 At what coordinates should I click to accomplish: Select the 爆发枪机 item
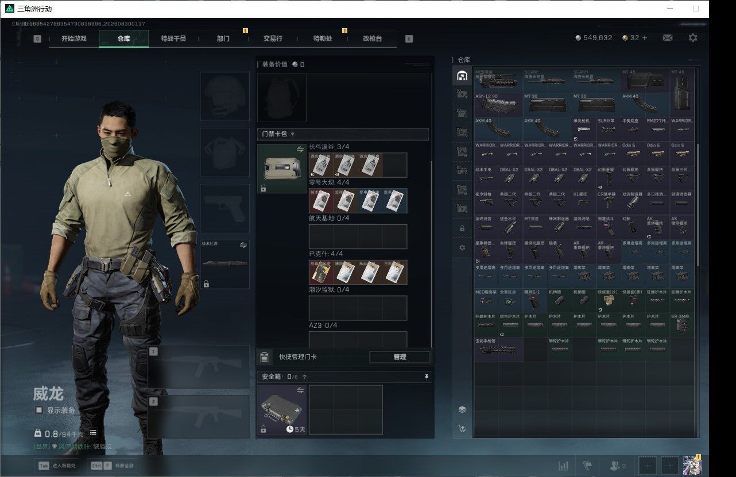[x=584, y=130]
